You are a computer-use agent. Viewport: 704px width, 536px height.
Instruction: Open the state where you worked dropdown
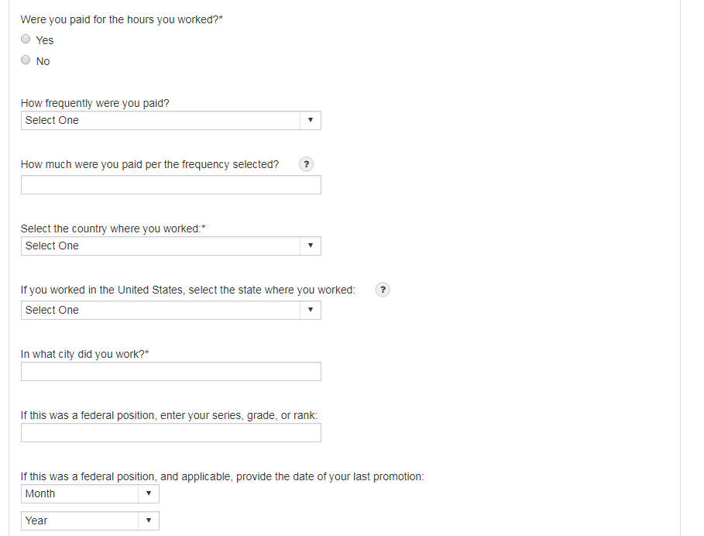[170, 311]
